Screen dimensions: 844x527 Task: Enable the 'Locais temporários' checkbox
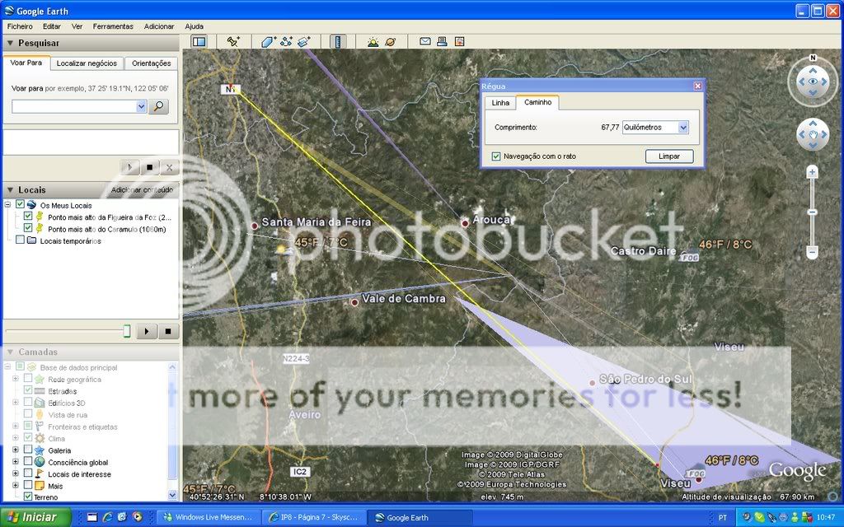pyautogui.click(x=21, y=240)
